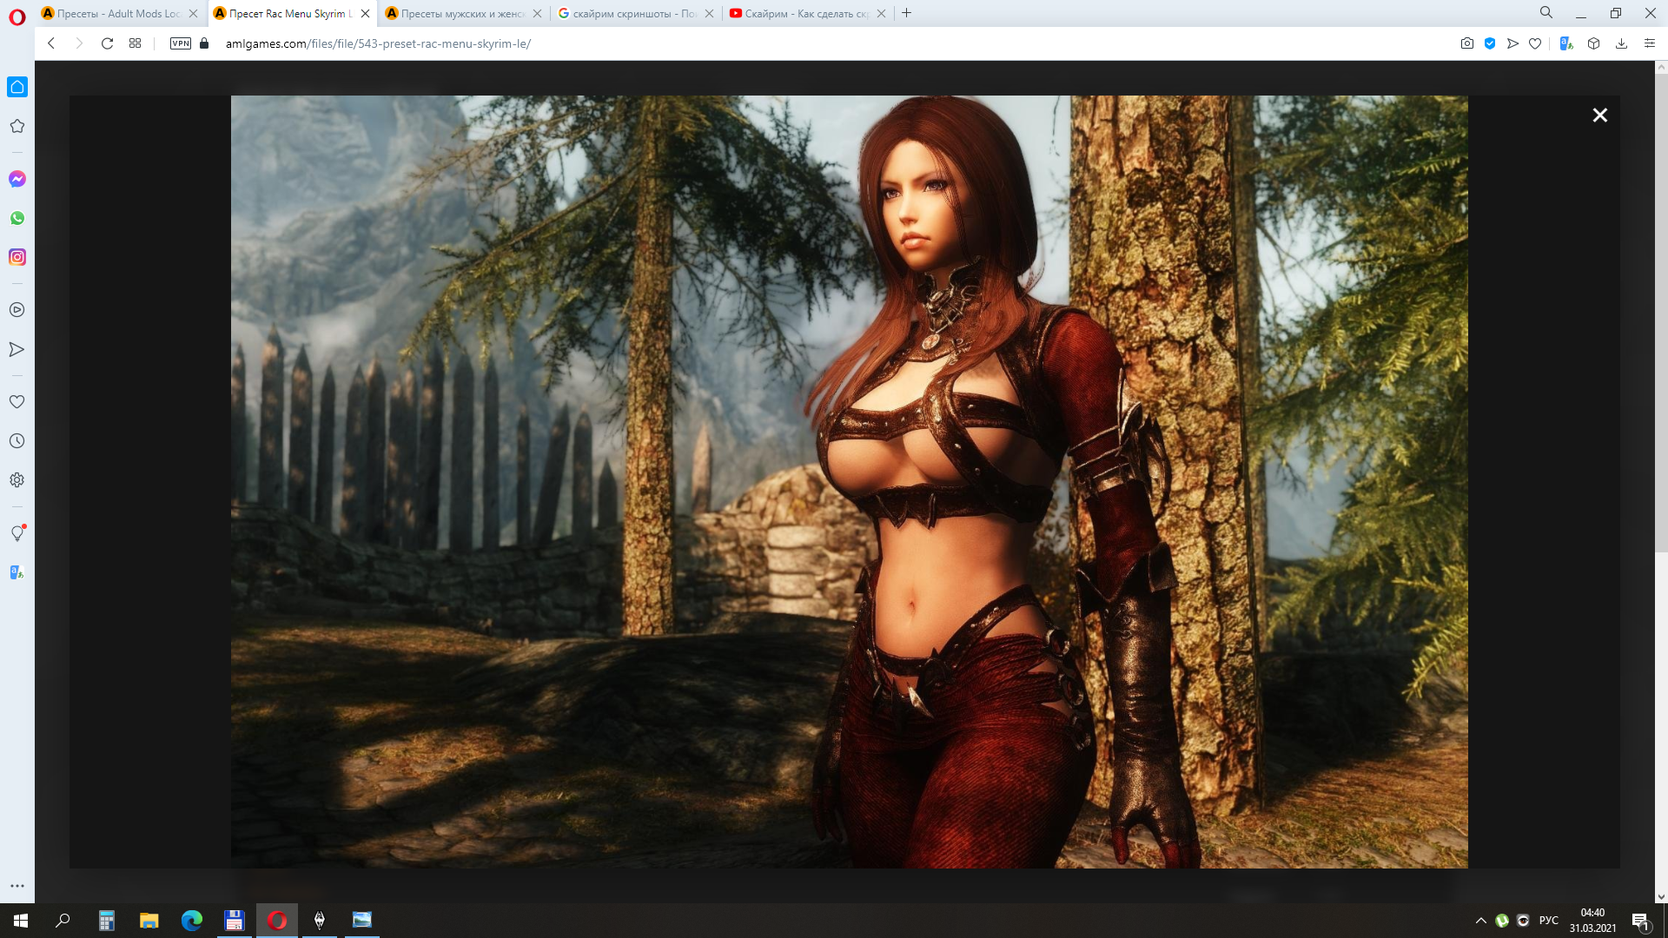Show hidden system tray icons
This screenshot has height=938, width=1668.
[1480, 921]
